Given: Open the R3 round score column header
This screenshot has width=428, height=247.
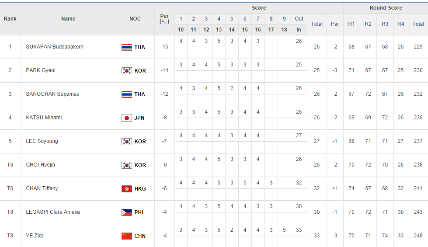Looking at the screenshot, I should pyautogui.click(x=385, y=24).
